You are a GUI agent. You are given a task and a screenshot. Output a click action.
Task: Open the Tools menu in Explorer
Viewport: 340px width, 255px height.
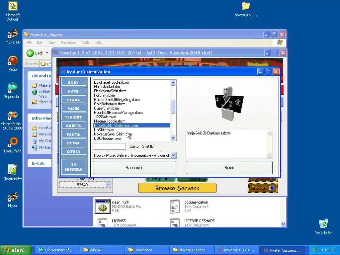coord(85,42)
